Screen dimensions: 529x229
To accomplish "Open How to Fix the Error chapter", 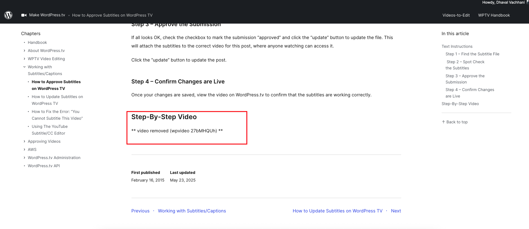I will click(57, 115).
